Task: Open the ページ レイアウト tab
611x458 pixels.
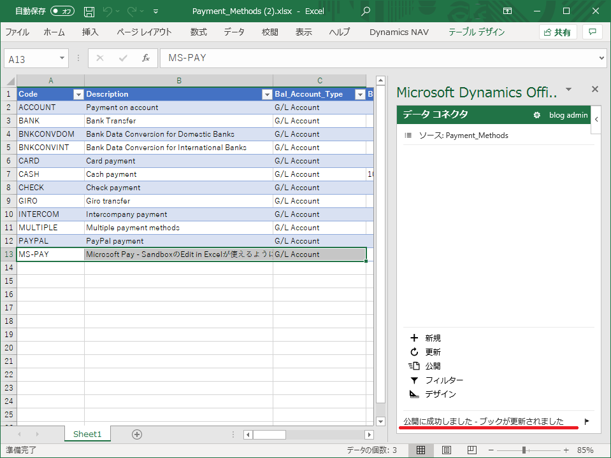Action: [144, 32]
